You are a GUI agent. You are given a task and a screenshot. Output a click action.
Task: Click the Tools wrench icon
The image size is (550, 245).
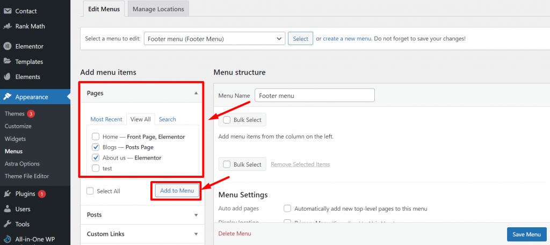(x=7, y=224)
